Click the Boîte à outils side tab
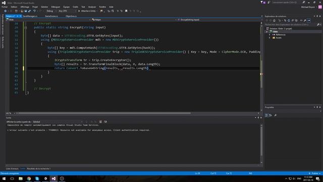The width and height of the screenshot is (323, 182). [3, 42]
